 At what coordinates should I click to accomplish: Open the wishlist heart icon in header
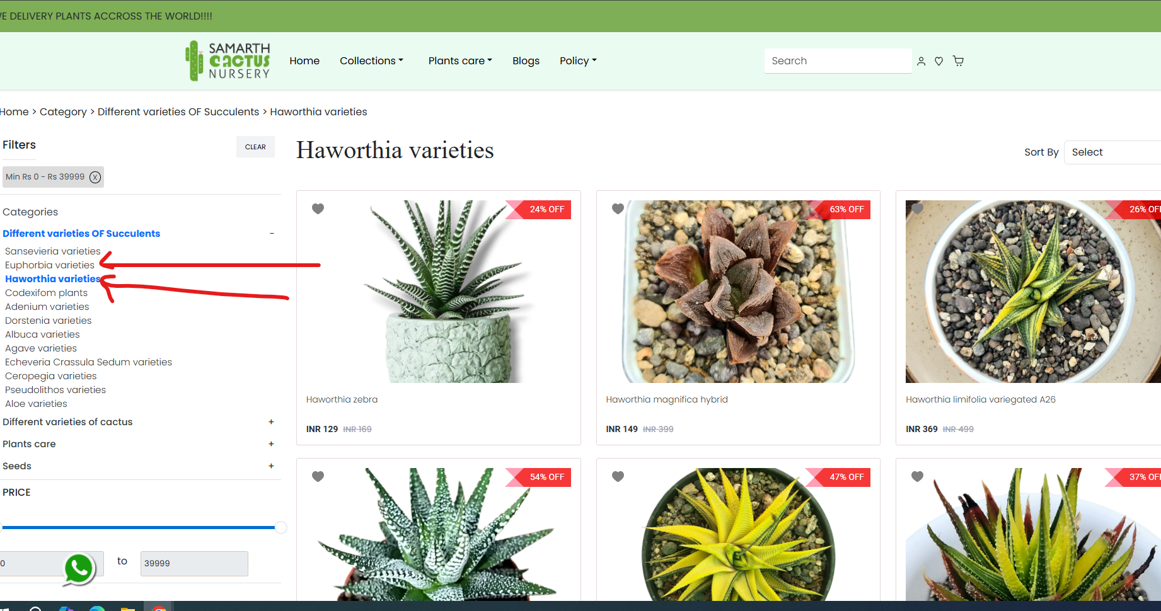click(939, 61)
